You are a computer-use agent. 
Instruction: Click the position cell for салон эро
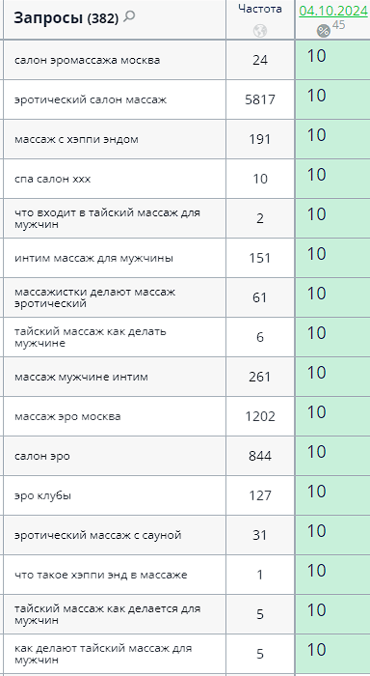(x=332, y=456)
